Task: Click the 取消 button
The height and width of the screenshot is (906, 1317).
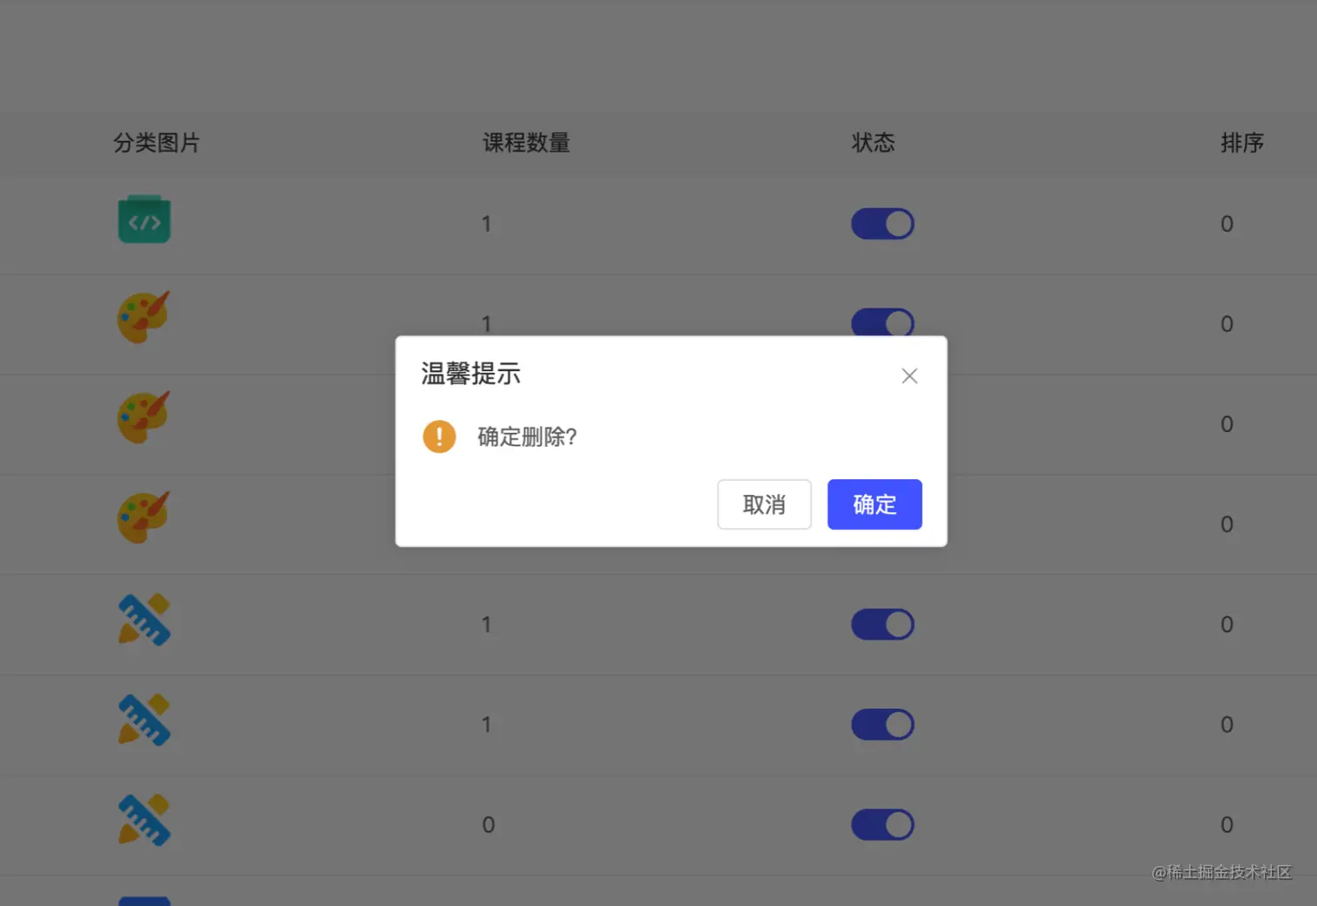Action: [764, 504]
